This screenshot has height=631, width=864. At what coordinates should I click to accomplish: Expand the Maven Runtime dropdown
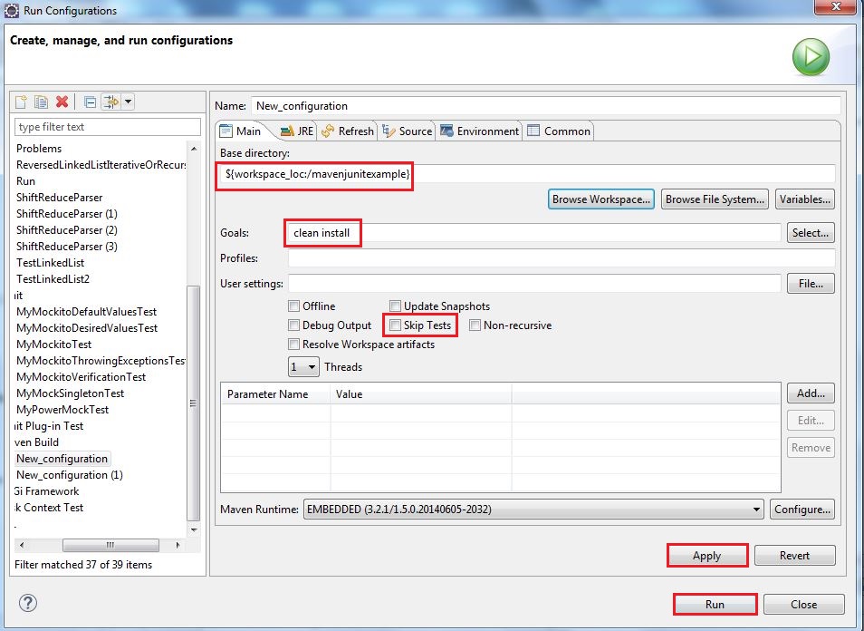click(x=756, y=510)
